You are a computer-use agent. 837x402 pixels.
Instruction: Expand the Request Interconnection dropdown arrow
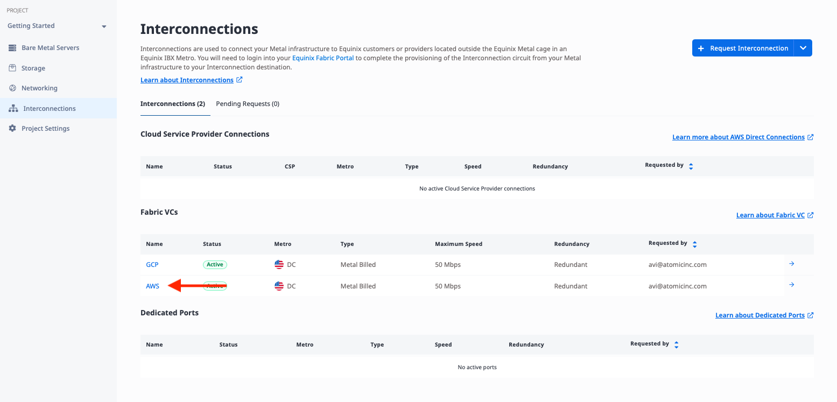point(803,48)
